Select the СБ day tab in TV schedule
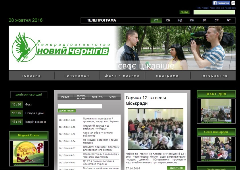Viewport: 240px width, 170px height. coord(168,20)
